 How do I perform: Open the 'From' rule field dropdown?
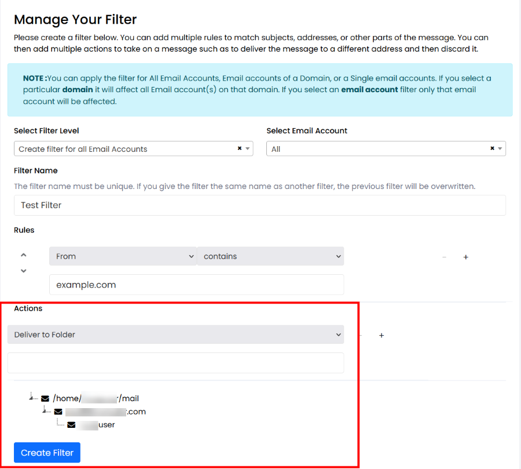click(123, 256)
